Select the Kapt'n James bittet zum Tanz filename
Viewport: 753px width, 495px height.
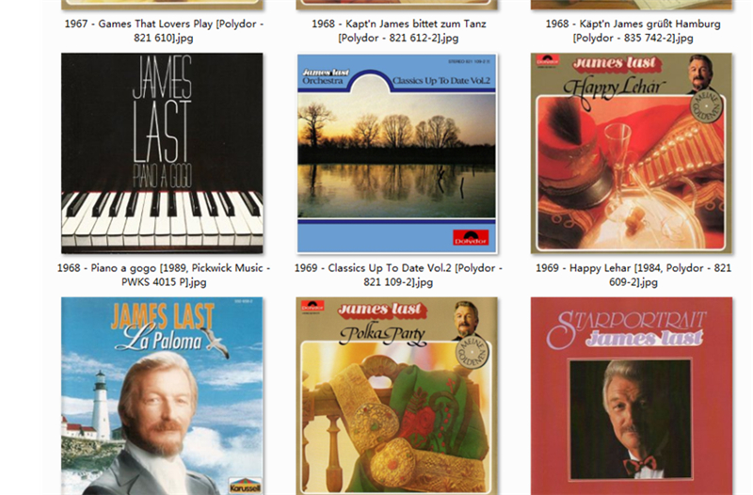[398, 31]
